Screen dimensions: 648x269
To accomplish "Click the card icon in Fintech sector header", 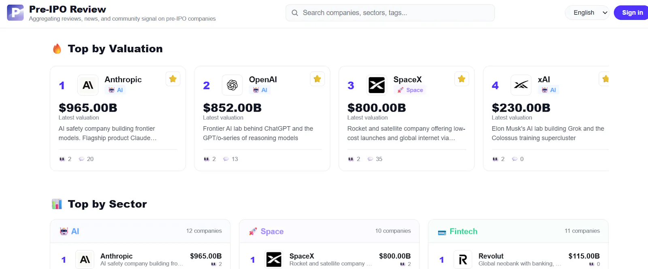I will point(442,232).
